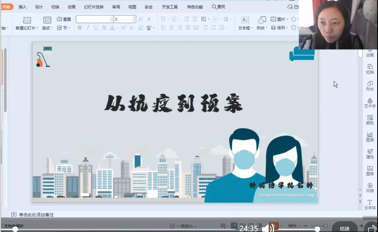Open 动画 in the right sidebar
The width and height of the screenshot is (378, 232).
(370, 53)
